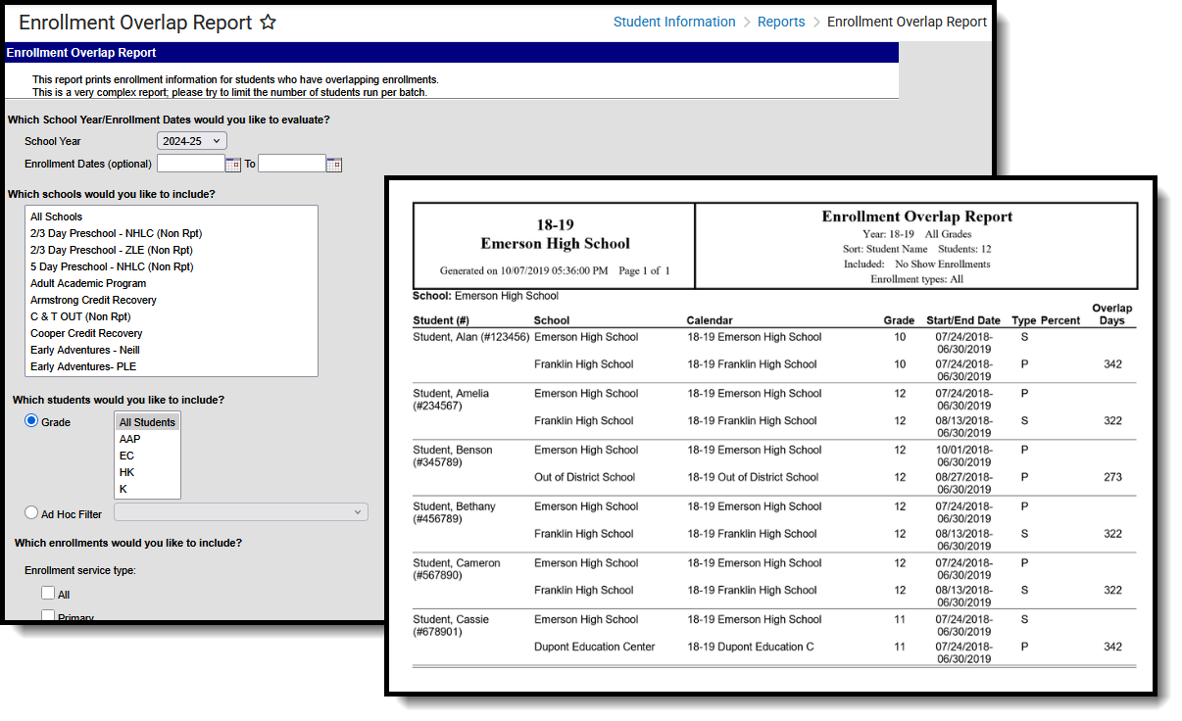This screenshot has height=721, width=1182.
Task: Select 2/3 Day Preschool - ZLE school
Action: pyautogui.click(x=172, y=250)
